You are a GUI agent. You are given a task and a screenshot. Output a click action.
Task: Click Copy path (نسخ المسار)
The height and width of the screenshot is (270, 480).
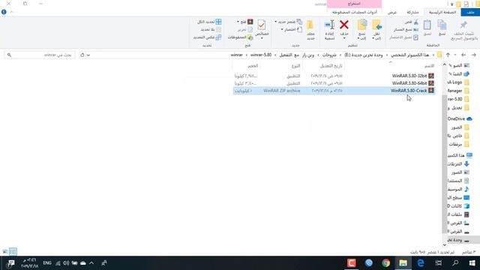coord(406,30)
